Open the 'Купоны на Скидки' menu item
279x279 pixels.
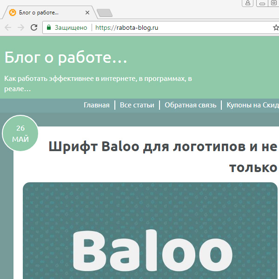click(252, 105)
